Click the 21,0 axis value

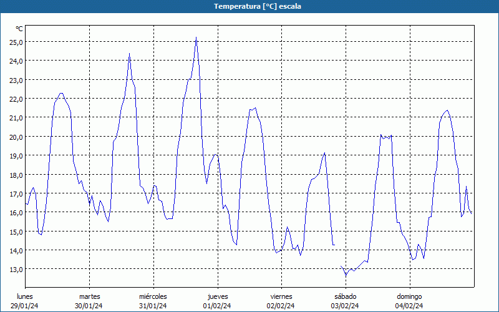click(16, 118)
